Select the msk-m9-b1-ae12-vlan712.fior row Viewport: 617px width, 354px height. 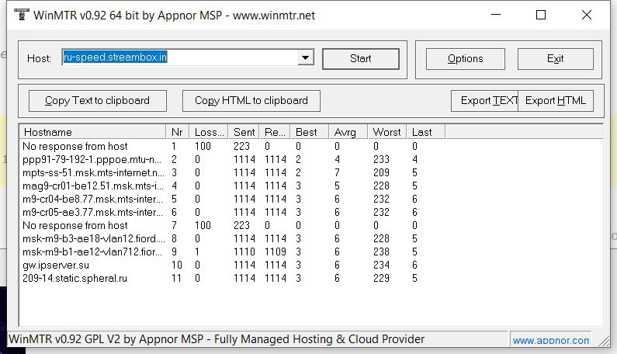232,252
